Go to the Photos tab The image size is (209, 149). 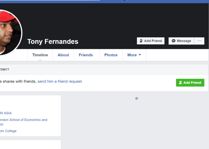pyautogui.click(x=111, y=55)
